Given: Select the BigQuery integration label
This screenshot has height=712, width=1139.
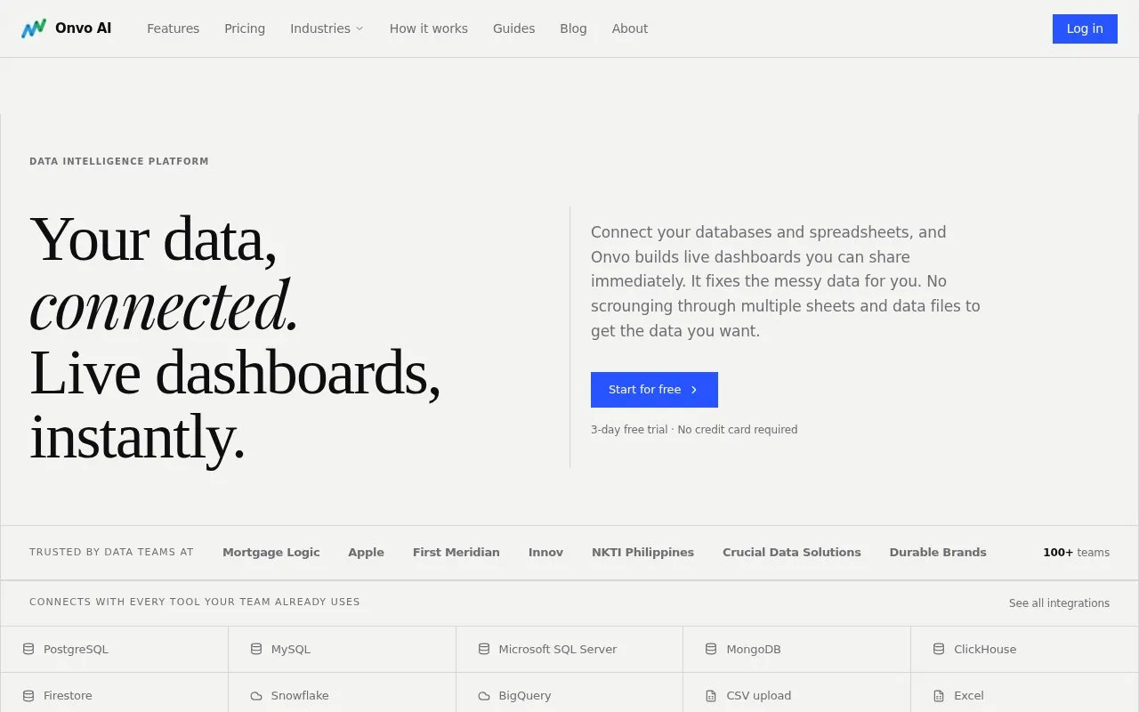Looking at the screenshot, I should (525, 695).
